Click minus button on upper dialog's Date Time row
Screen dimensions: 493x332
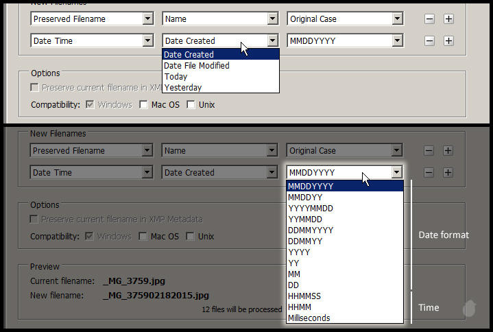[x=429, y=41]
